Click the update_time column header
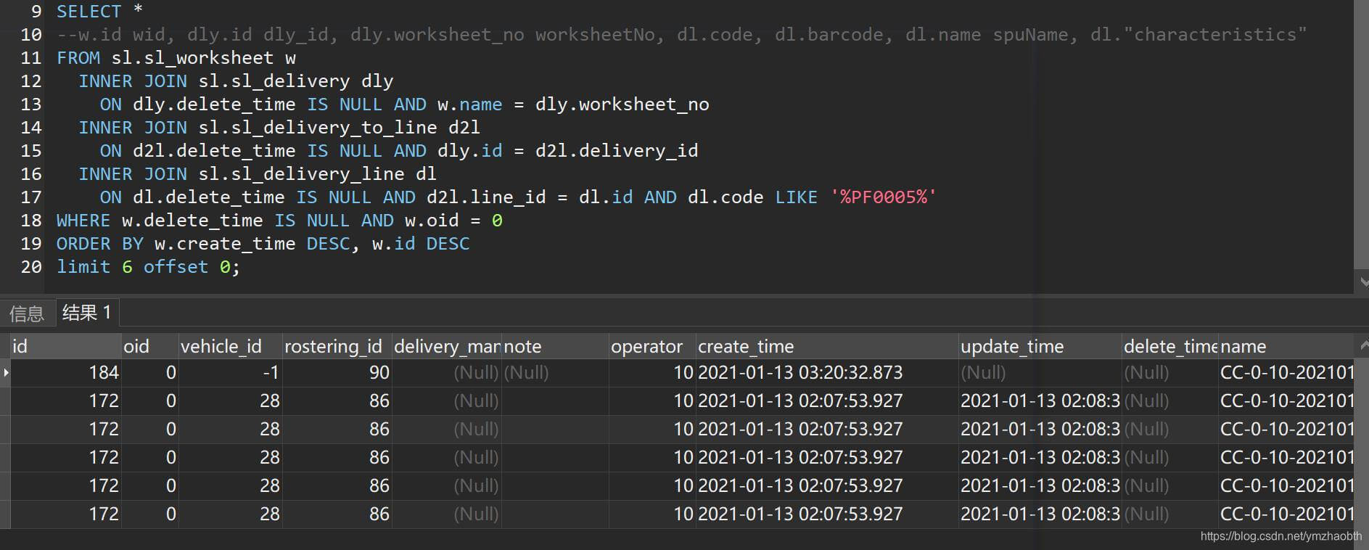This screenshot has height=550, width=1369. [x=1040, y=346]
